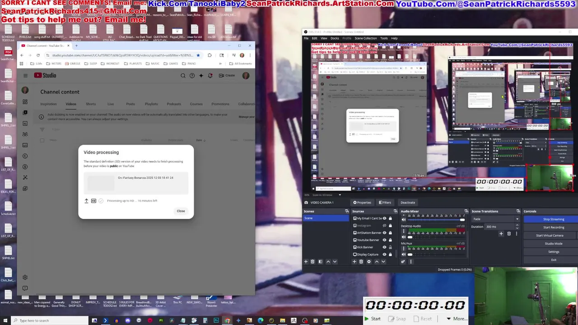Add a new scene in OBS Scenes dock
The width and height of the screenshot is (578, 325).
click(x=306, y=262)
